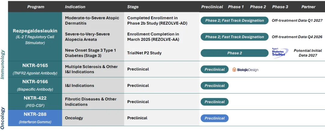Click the BiolojicDesign partner logo
325x131 pixels.
(x=245, y=70)
